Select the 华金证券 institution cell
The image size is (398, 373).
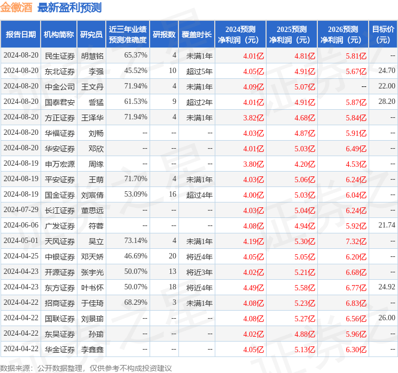[60, 350]
